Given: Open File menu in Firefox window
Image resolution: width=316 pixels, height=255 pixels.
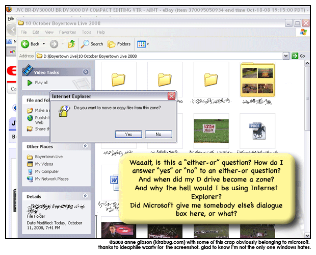Looking at the screenshot, I should click(x=11, y=18).
